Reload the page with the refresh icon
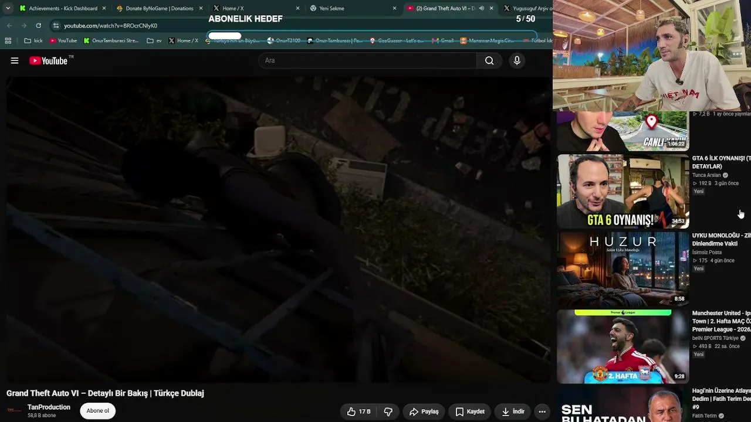Viewport: 751px width, 422px height. tap(39, 26)
